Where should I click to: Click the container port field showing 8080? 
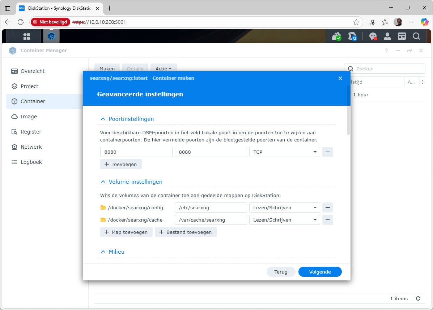point(211,152)
